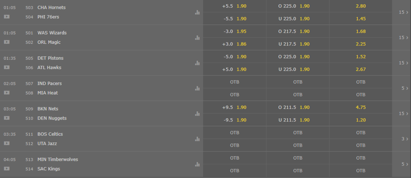Open live stream icon for Timberwolves vs Kings
Image resolution: width=411 pixels, height=178 pixels.
pyautogui.click(x=7, y=169)
